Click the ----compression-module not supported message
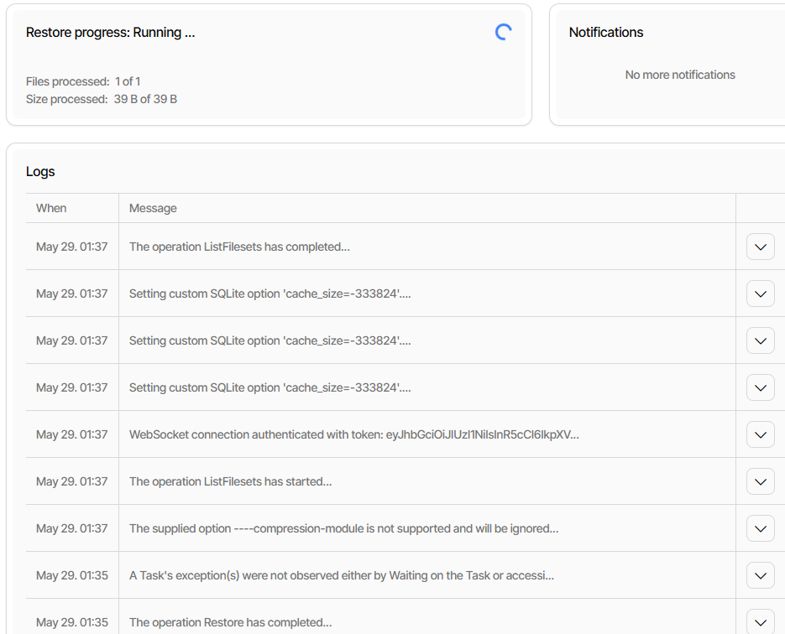785x634 pixels. pyautogui.click(x=344, y=528)
